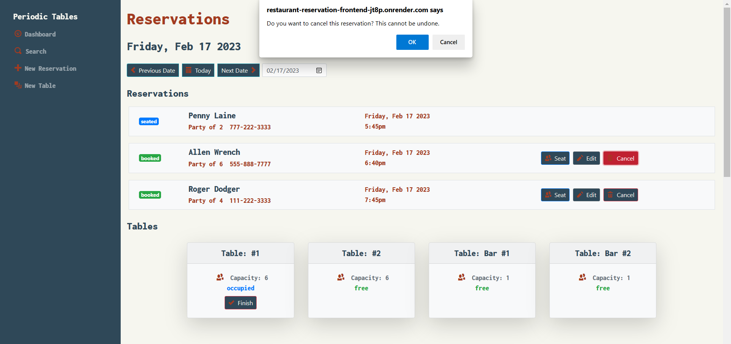Click the New Table icon

(18, 85)
